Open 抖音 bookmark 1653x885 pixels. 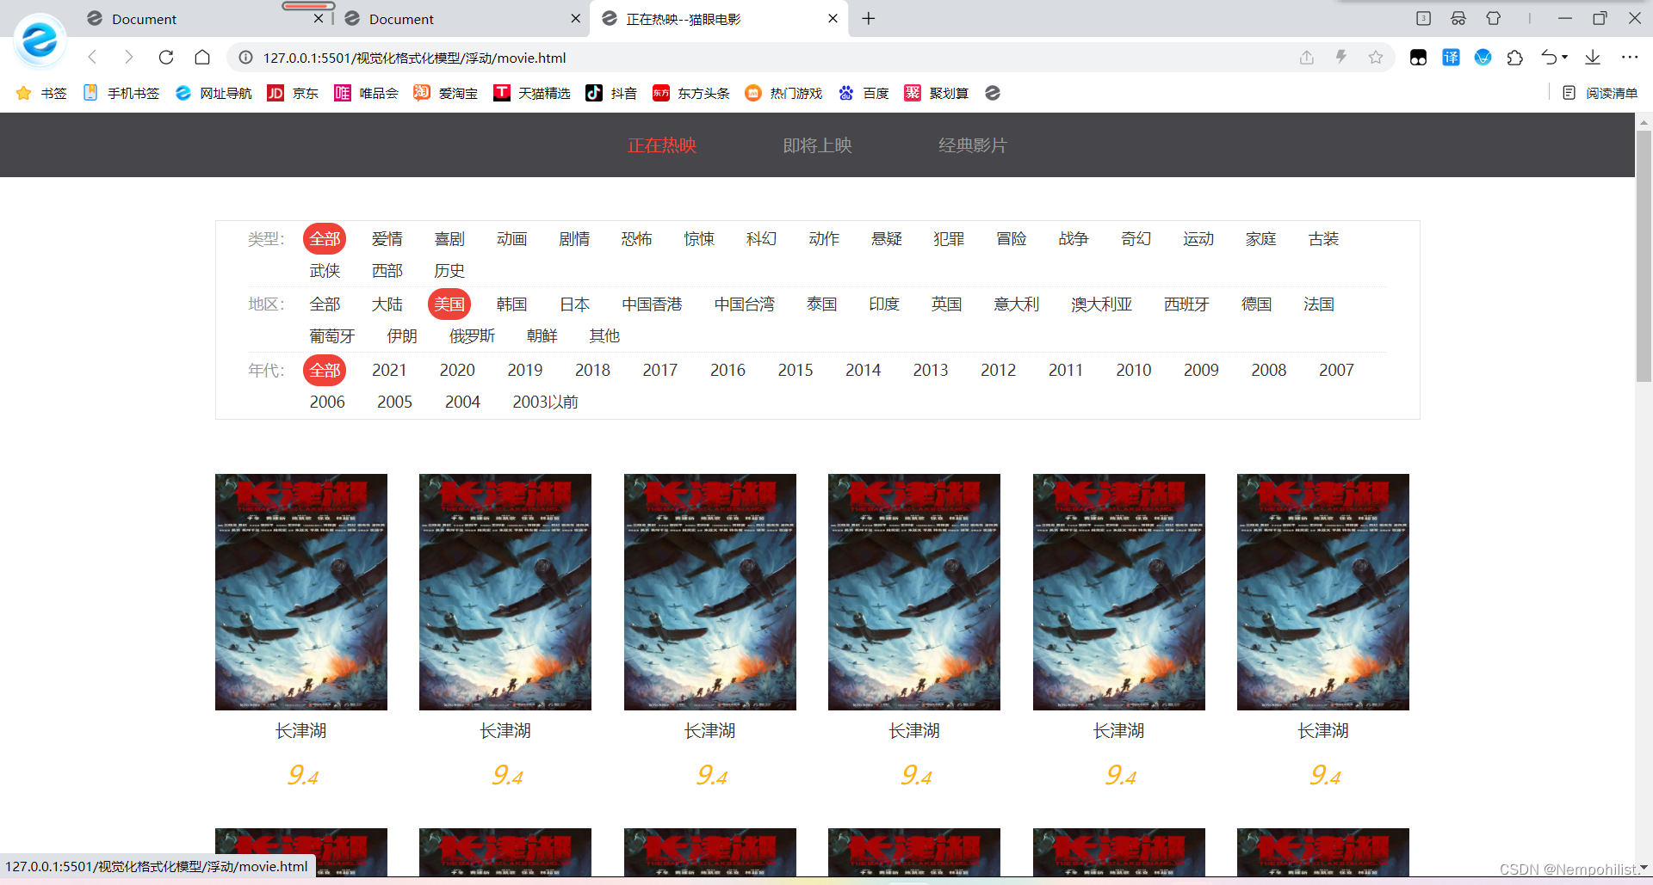[x=611, y=93]
